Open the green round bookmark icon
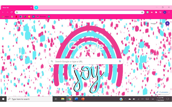This screenshot has width=172, height=107. 49,17
